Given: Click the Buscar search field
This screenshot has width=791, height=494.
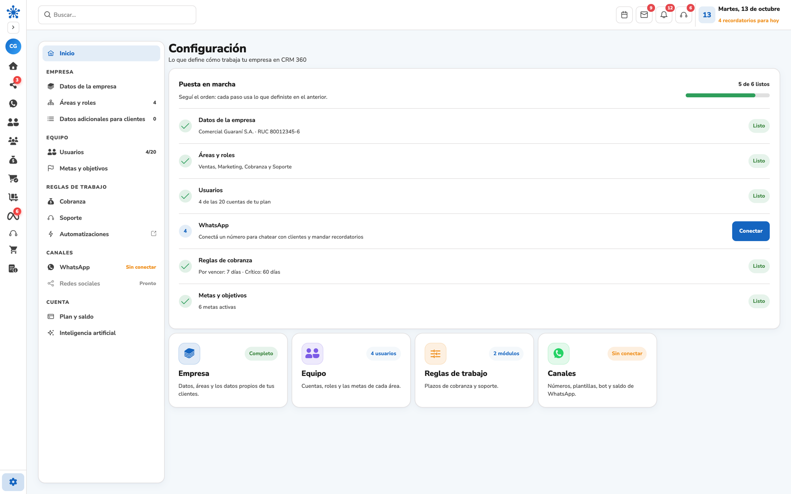Looking at the screenshot, I should coord(117,15).
